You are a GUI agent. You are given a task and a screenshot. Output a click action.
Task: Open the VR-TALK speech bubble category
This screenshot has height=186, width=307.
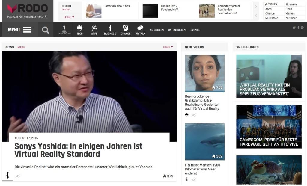click(x=140, y=30)
